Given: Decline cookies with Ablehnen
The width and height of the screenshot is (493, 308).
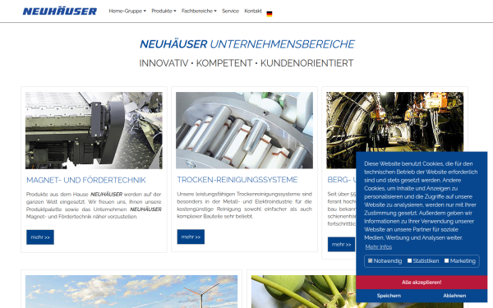Looking at the screenshot, I should click(x=454, y=296).
